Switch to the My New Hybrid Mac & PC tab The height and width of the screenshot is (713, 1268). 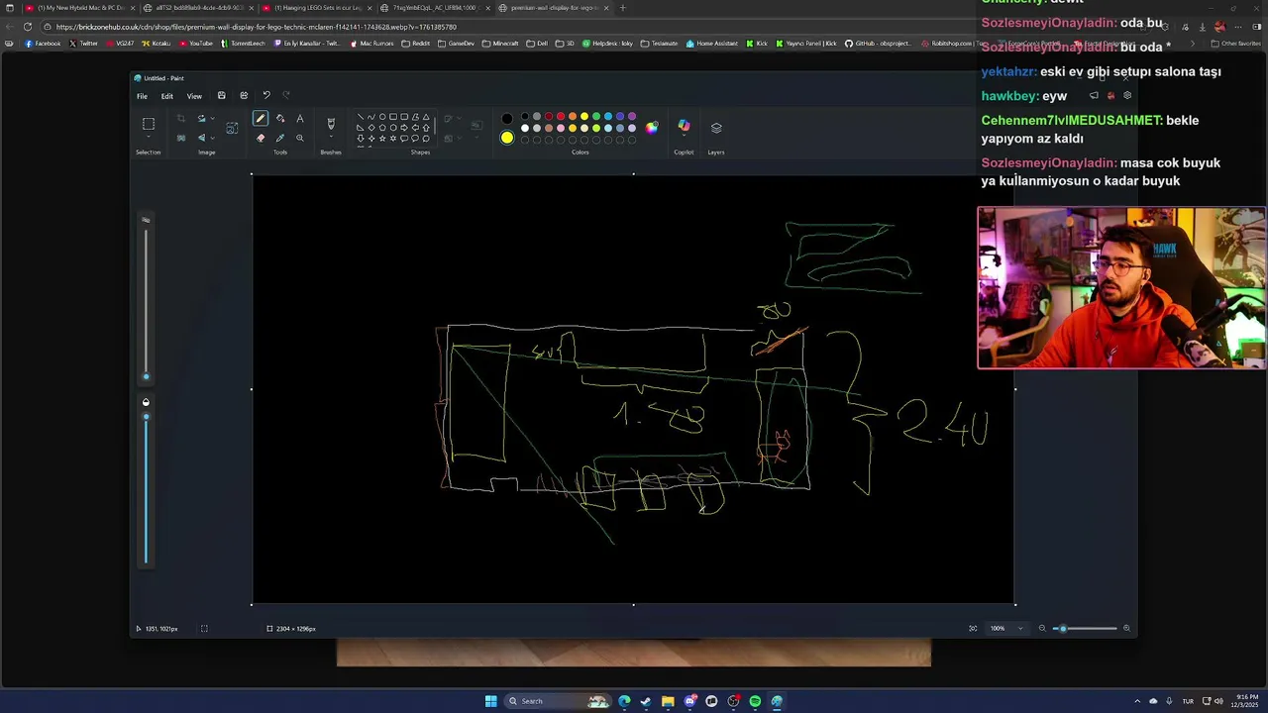click(79, 8)
